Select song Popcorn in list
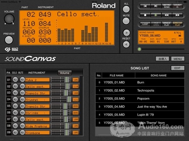The height and width of the screenshot is (141, 189). point(140,99)
